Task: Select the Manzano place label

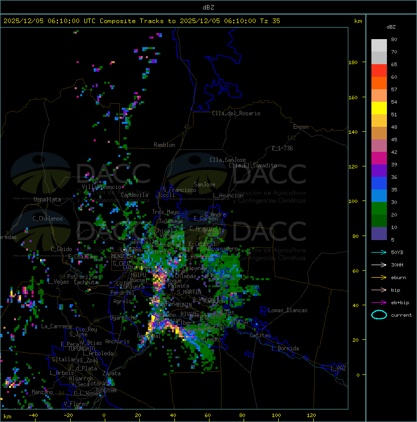Action: [x=42, y=392]
